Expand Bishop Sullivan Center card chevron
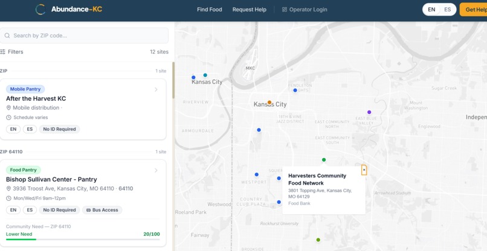Screen dimensions: 487x251 156,170
